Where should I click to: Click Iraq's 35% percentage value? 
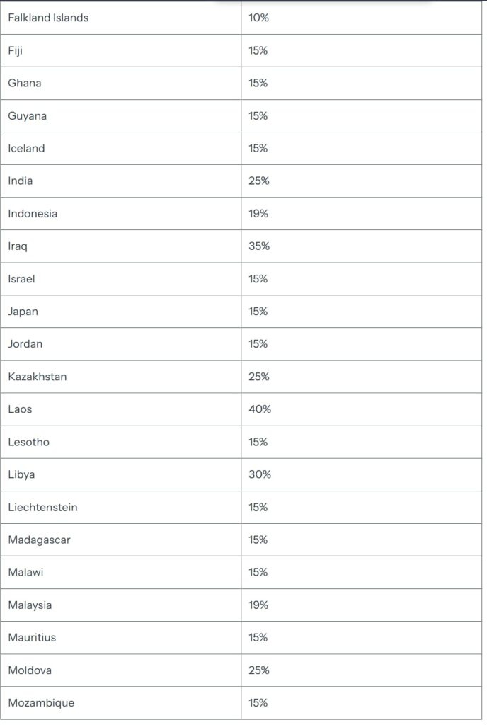[x=259, y=246]
